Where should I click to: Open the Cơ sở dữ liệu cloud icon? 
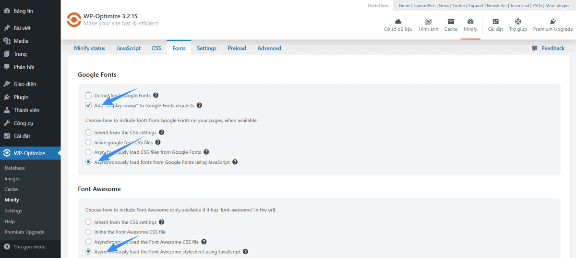[x=398, y=22]
